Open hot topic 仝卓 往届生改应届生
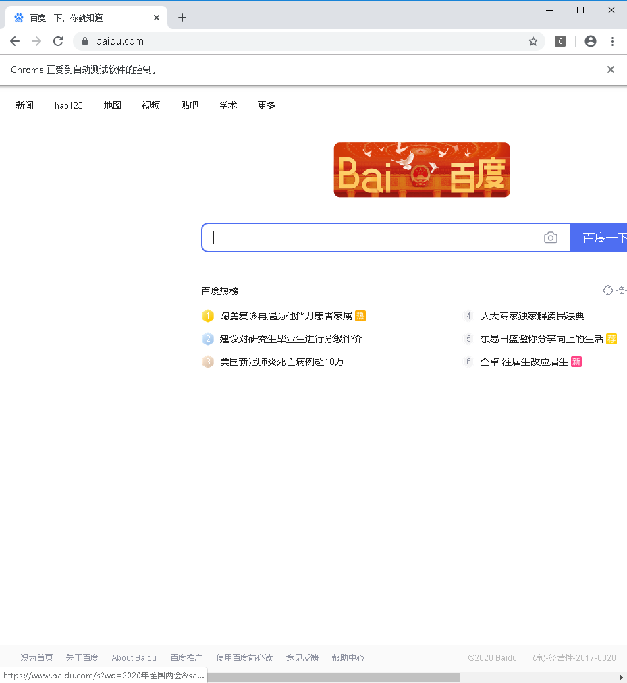Image resolution: width=627 pixels, height=683 pixels. pos(524,362)
